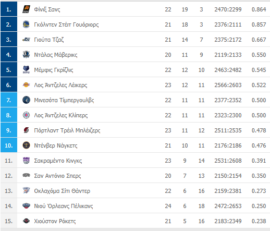
Task: Click the Sacramento Kings logo icon
Action: click(26, 161)
